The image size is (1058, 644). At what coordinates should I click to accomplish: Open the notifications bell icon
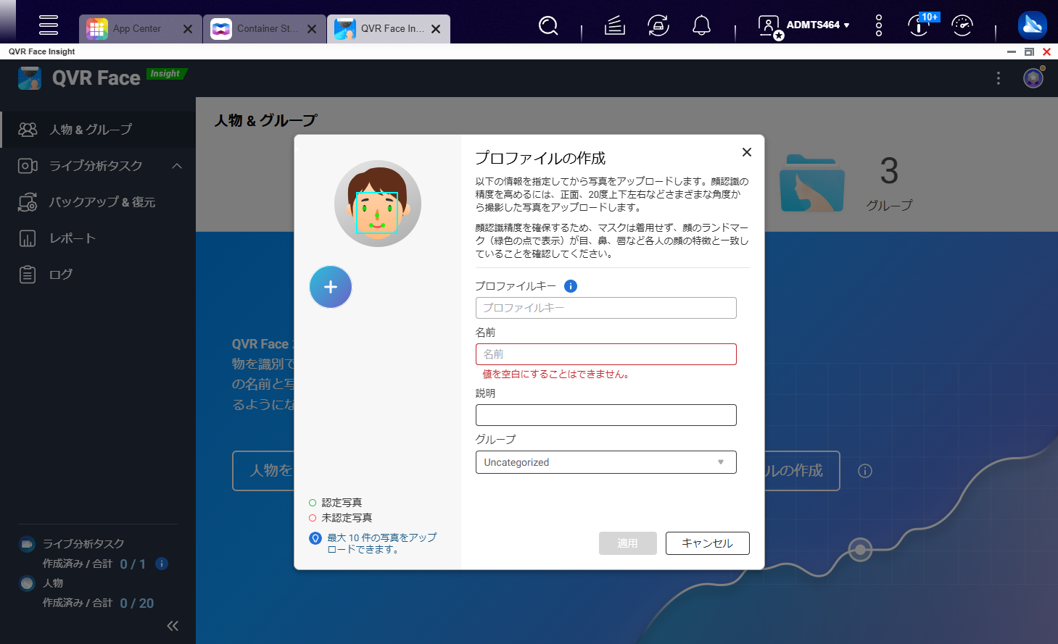click(701, 26)
